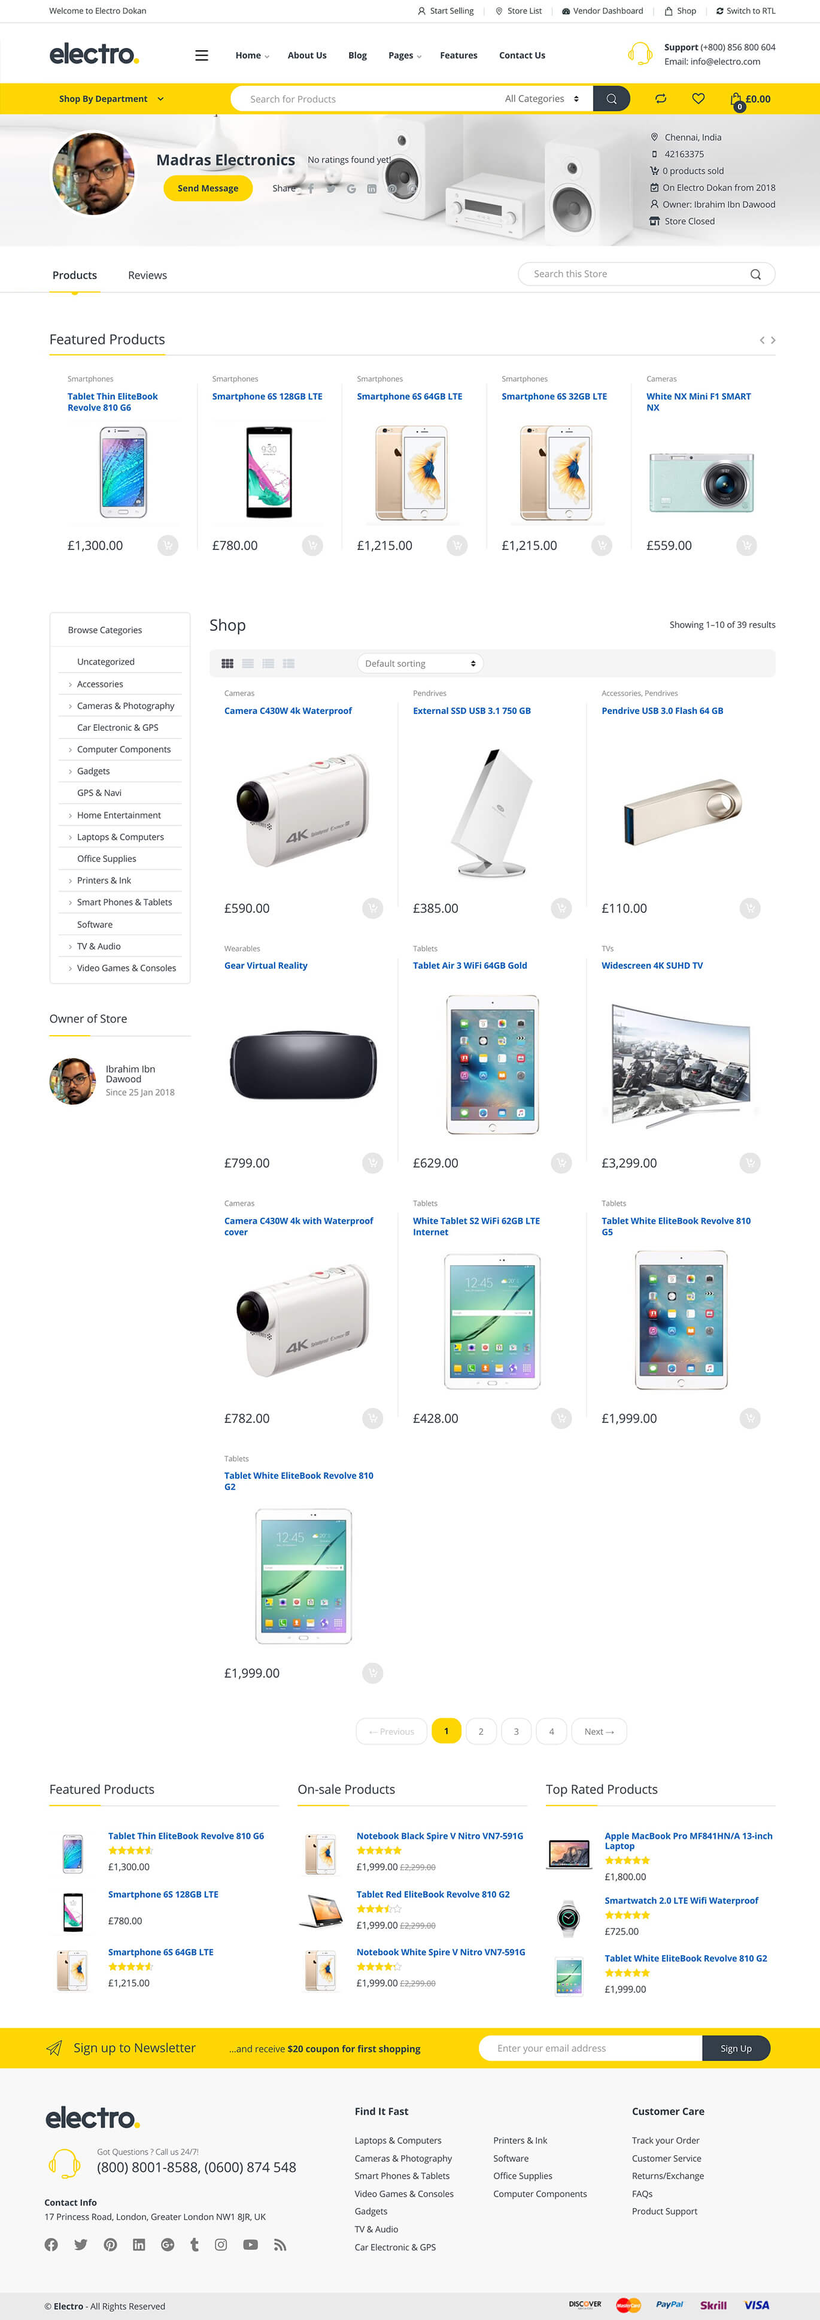Click the magnifier search button in yellow bar
Viewport: 820px width, 2320px height.
pyautogui.click(x=611, y=99)
